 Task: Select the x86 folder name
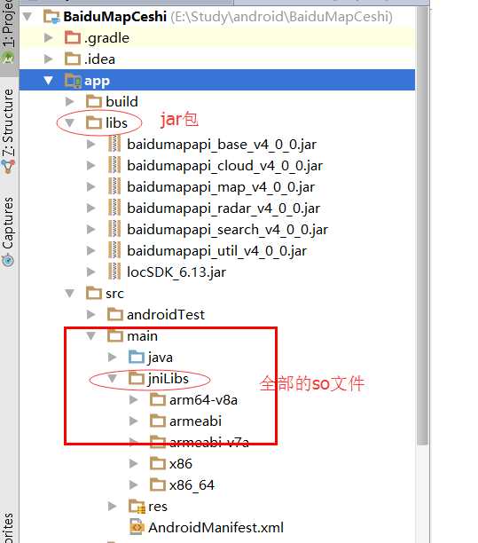point(180,463)
